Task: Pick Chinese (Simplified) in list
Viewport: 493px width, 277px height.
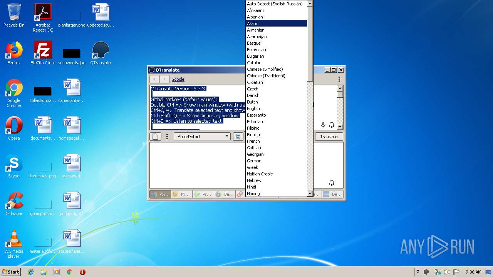Action: click(x=276, y=69)
